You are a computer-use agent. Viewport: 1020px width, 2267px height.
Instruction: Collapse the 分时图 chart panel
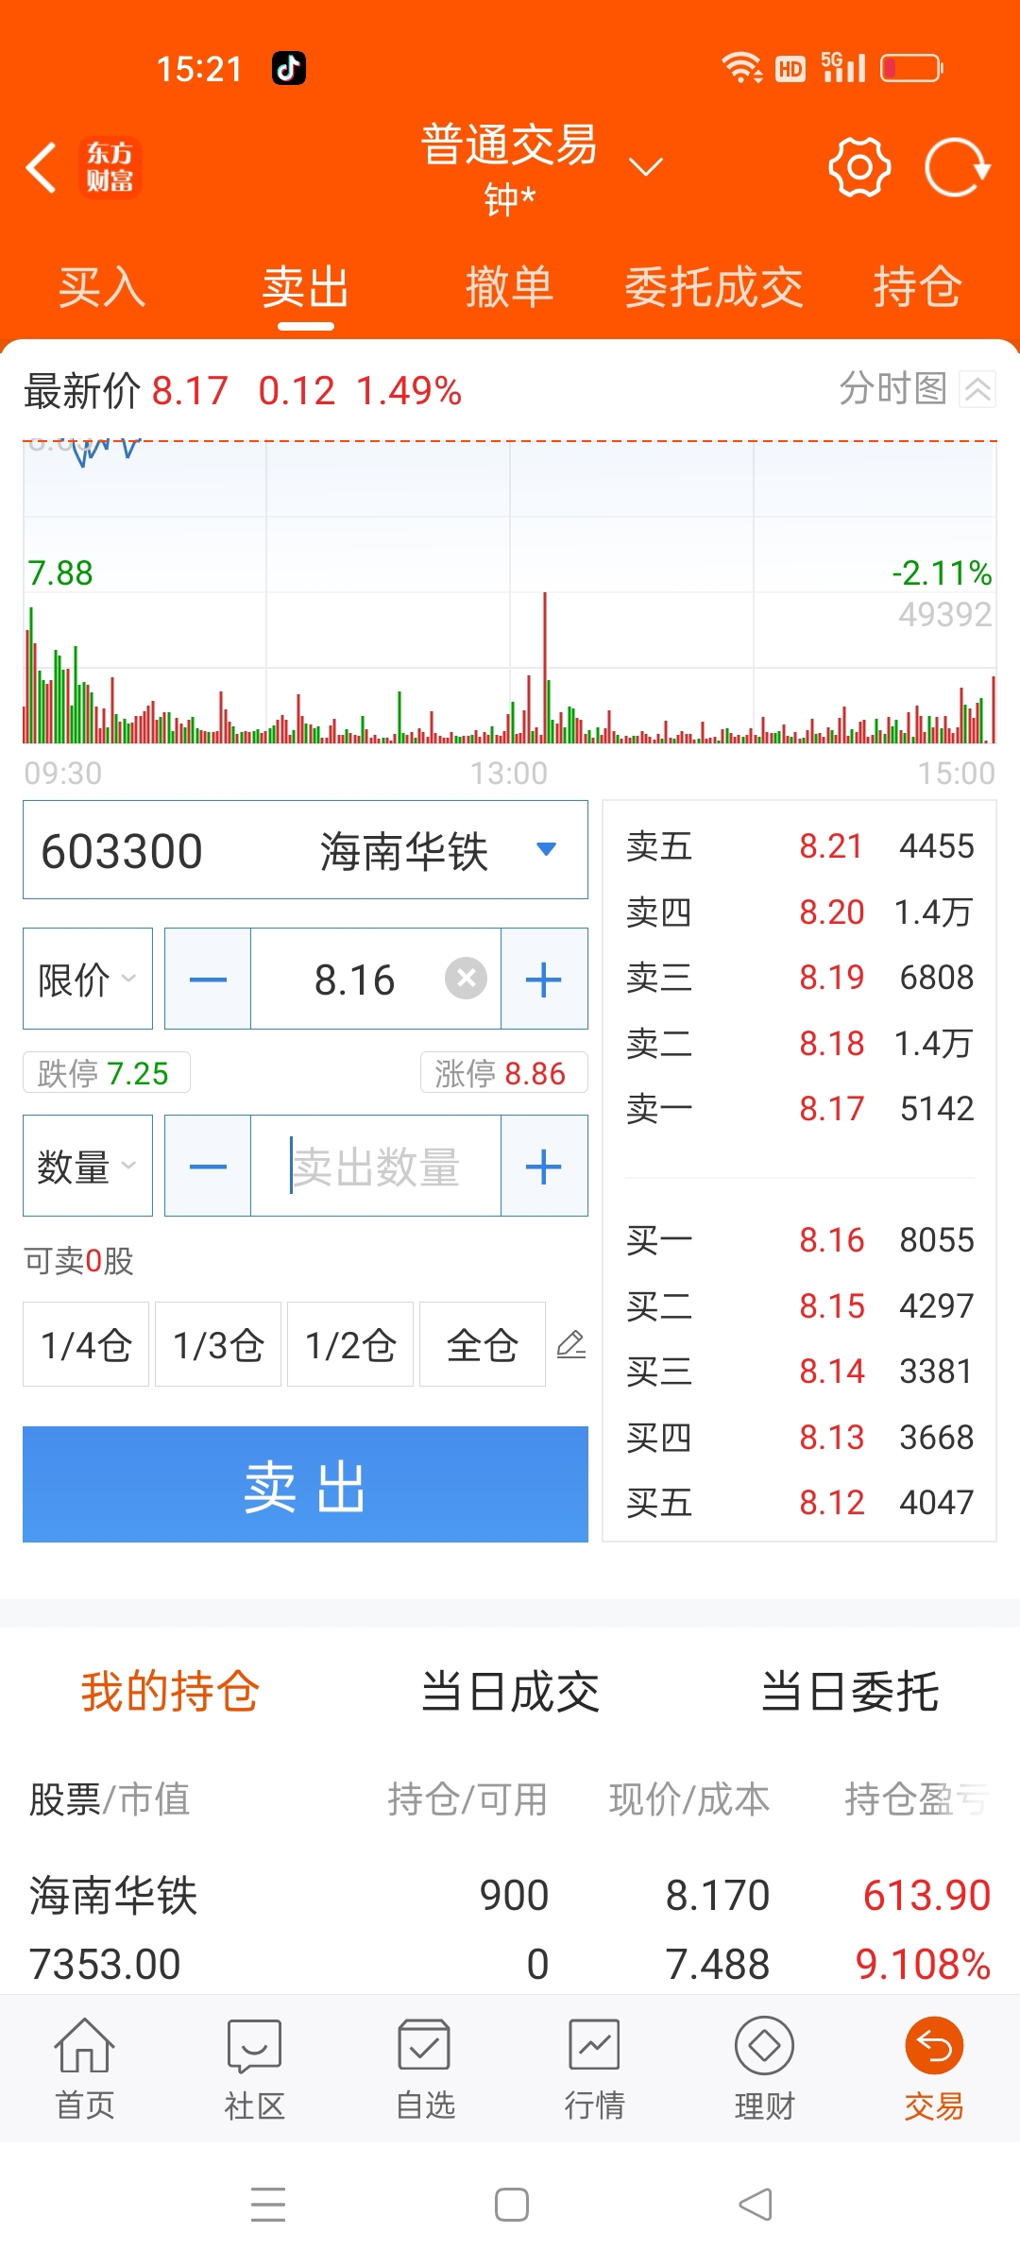(977, 389)
